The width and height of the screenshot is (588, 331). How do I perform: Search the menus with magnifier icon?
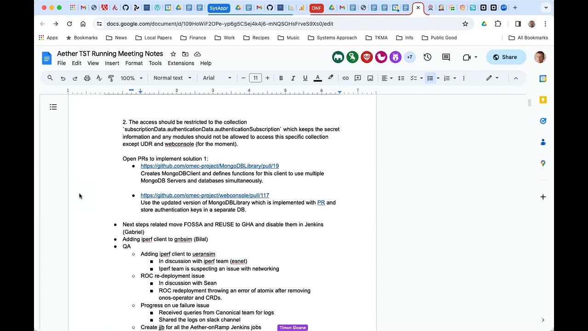[x=50, y=78]
